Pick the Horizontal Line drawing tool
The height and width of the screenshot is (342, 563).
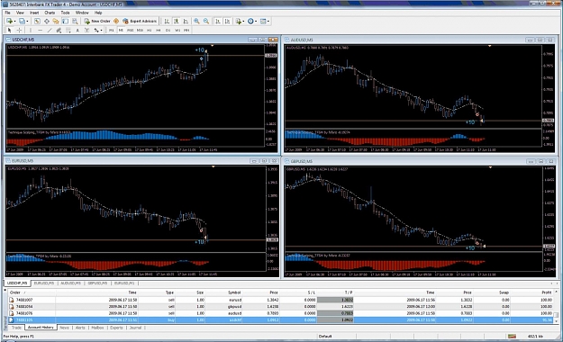[x=40, y=30]
